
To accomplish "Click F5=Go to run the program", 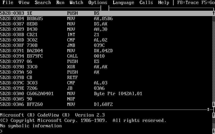I will click(208, 3).
